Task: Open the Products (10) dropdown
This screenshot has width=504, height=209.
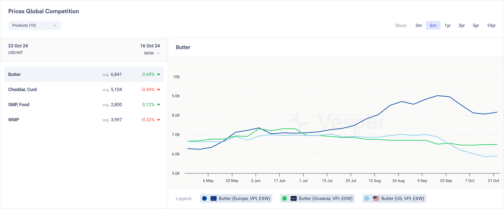Action: (x=34, y=25)
